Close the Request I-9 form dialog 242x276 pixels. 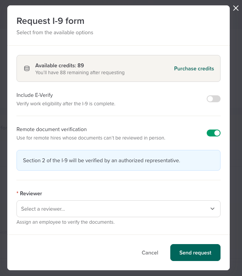[x=235, y=8]
